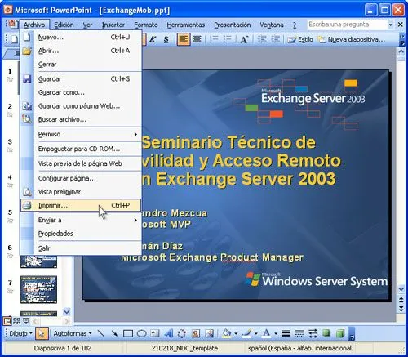Toggle Align Left text alignment
408x357 pixels.
click(x=184, y=39)
